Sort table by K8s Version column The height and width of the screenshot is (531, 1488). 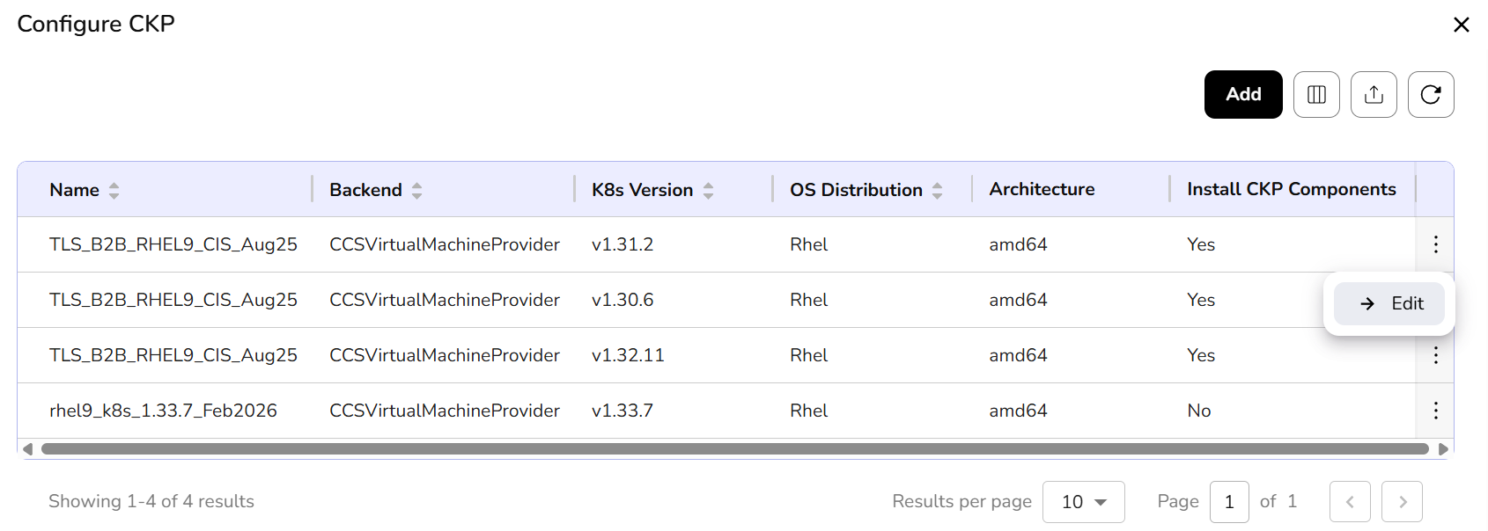click(708, 190)
